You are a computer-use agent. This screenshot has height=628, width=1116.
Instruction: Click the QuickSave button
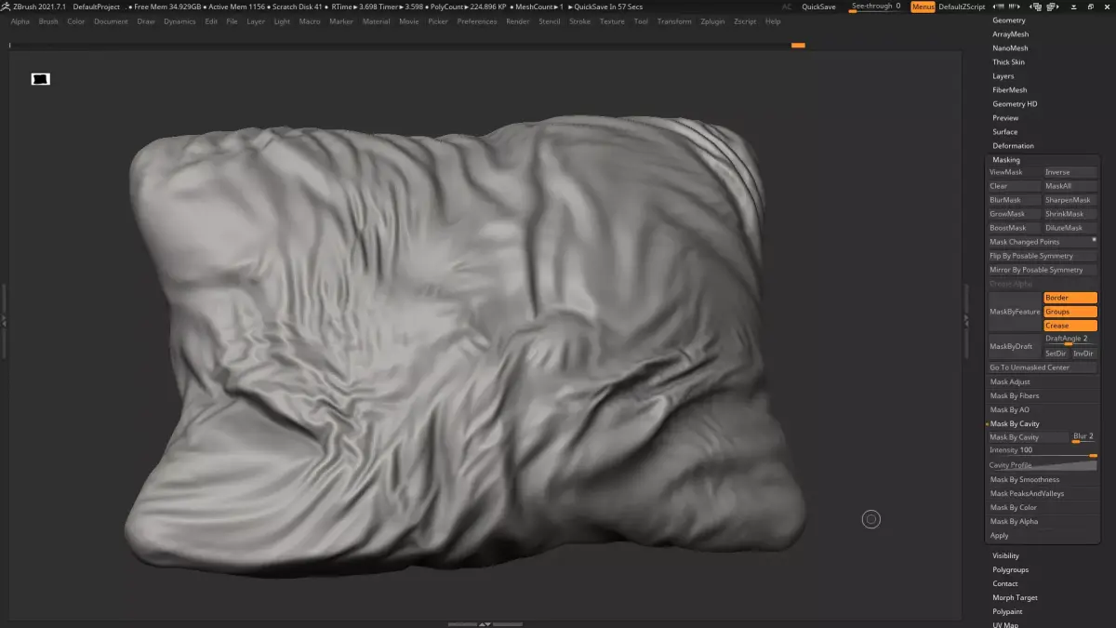point(818,7)
